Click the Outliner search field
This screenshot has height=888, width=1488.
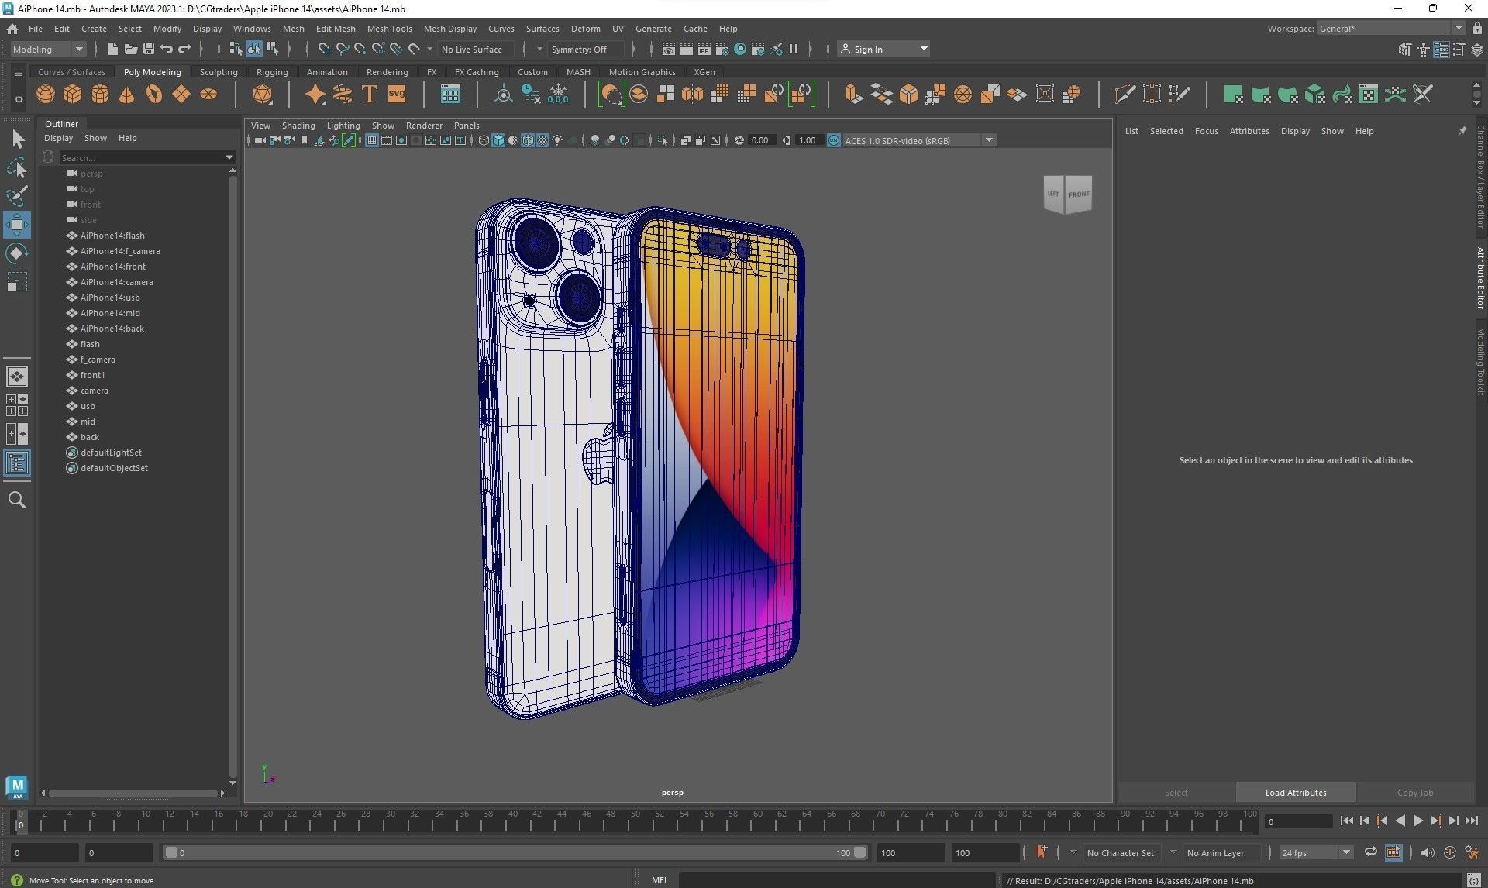[141, 157]
